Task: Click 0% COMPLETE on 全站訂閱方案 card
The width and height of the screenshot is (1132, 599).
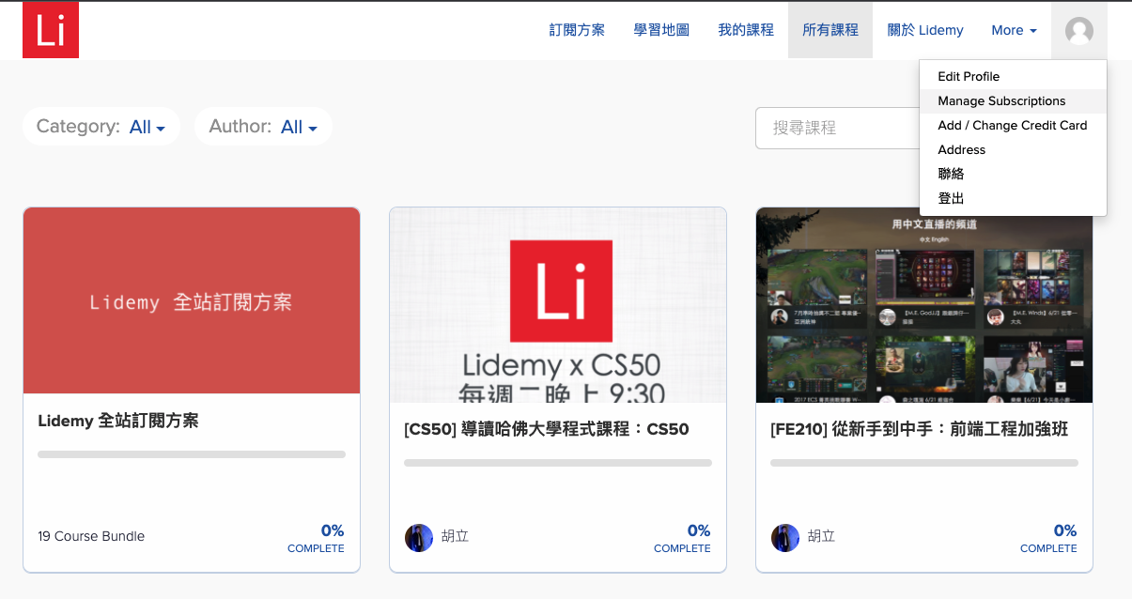Action: 316,538
